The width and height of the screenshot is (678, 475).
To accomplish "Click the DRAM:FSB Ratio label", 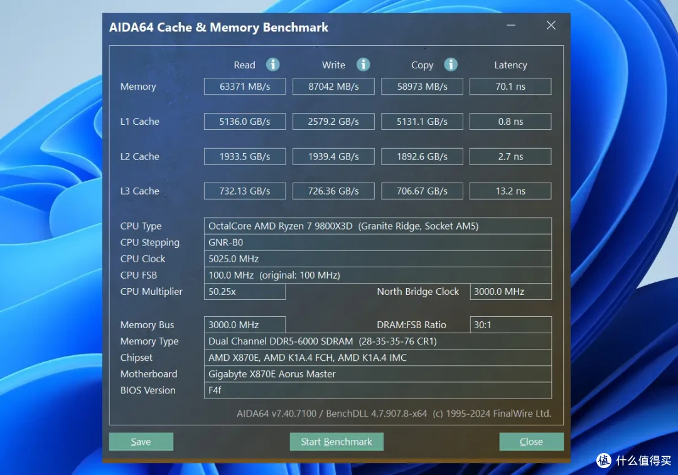I will 411,324.
